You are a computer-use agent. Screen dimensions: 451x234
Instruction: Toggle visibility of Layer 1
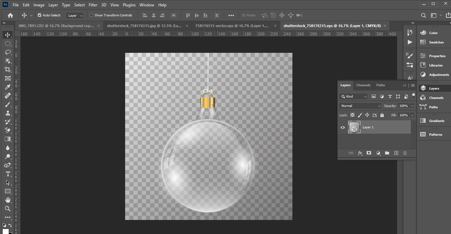[x=343, y=127]
